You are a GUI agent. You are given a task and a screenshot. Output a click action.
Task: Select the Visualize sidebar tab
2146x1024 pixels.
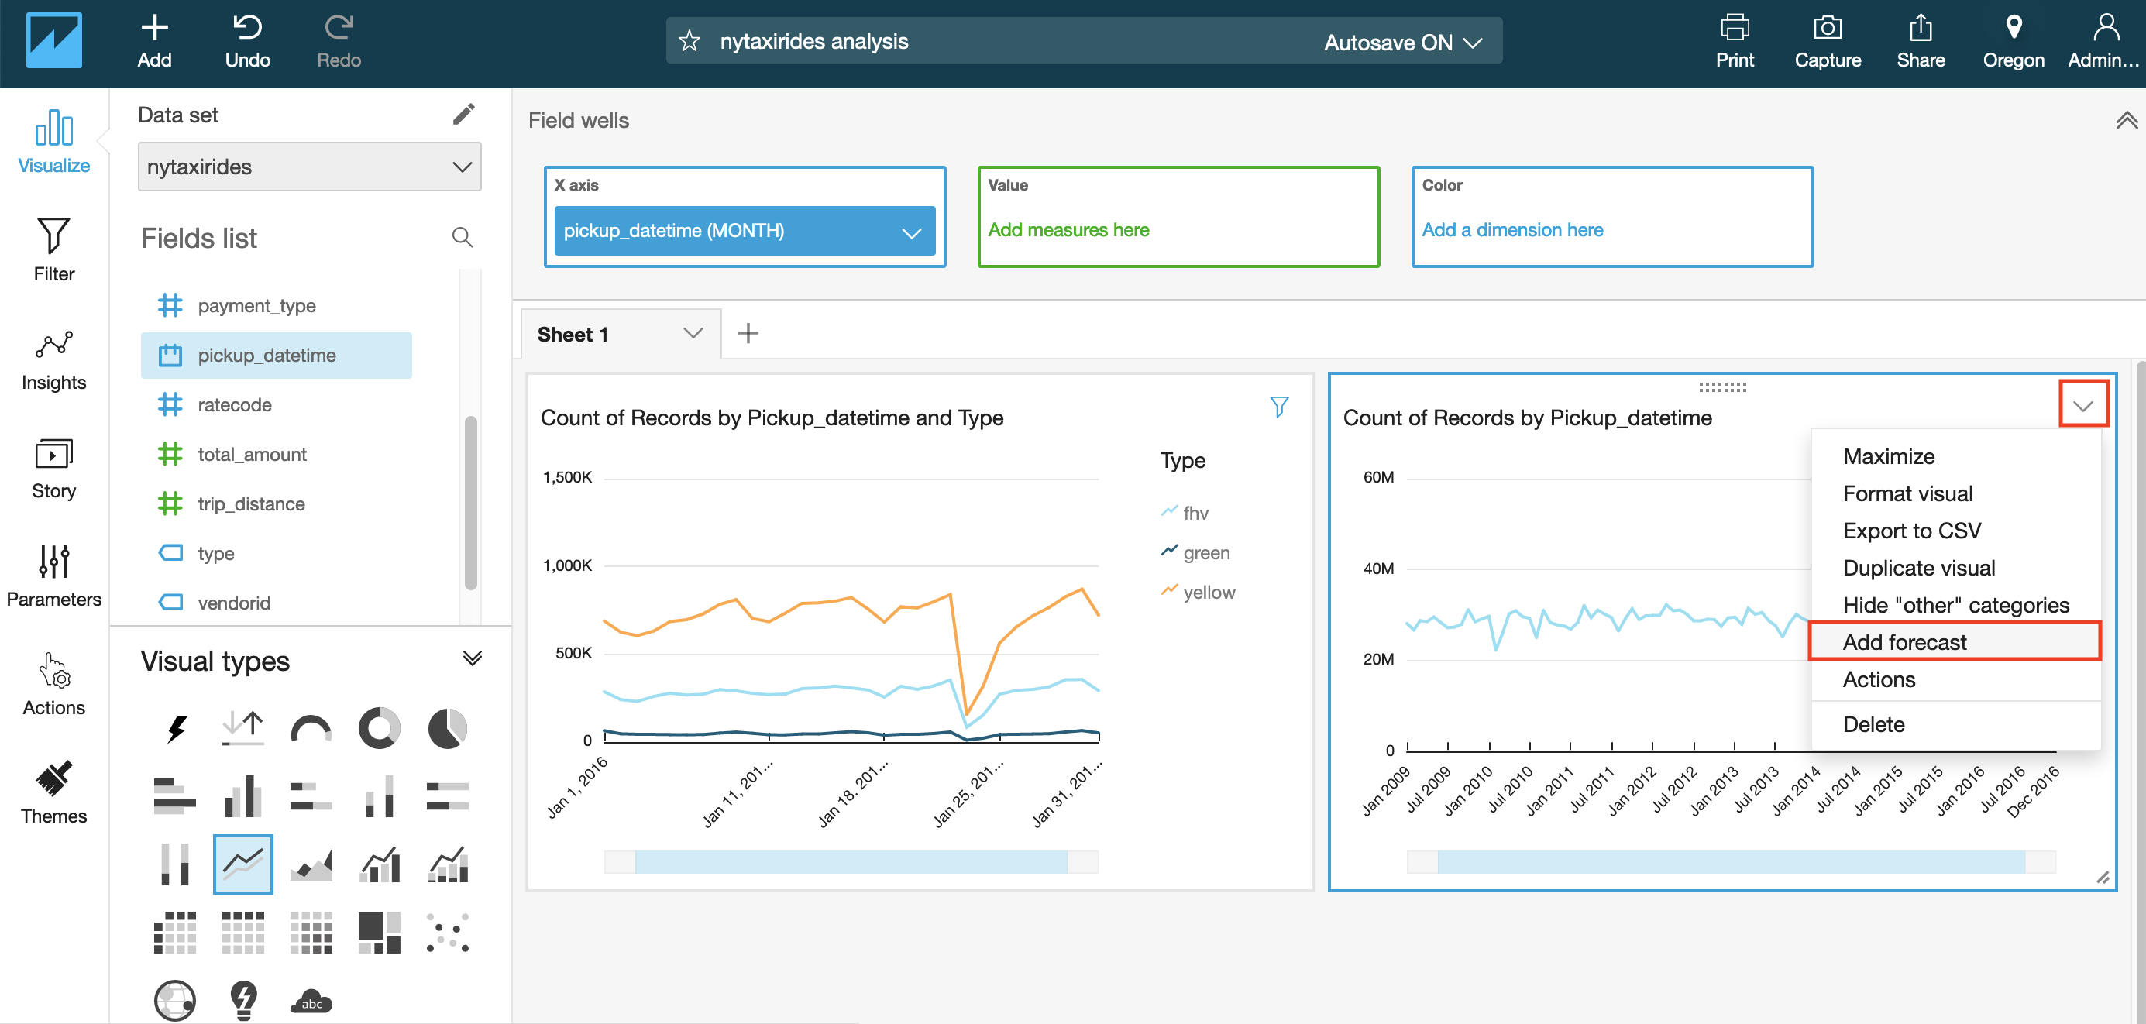click(x=54, y=143)
